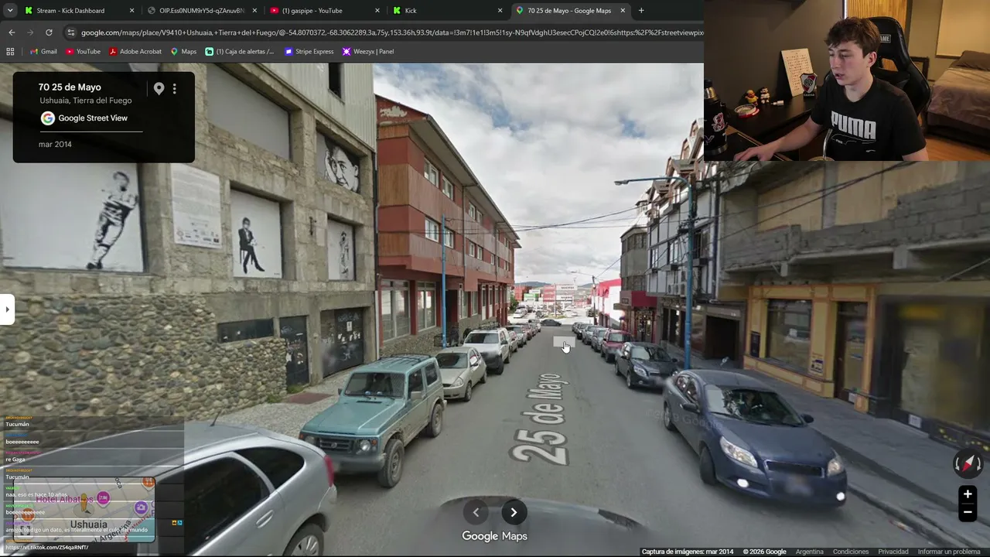The height and width of the screenshot is (557, 990).
Task: Zoom out of the Street View
Action: coord(968,512)
